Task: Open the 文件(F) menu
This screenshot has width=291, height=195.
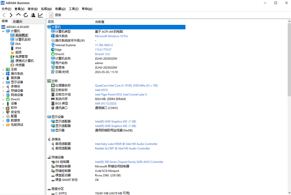Action: [6, 9]
